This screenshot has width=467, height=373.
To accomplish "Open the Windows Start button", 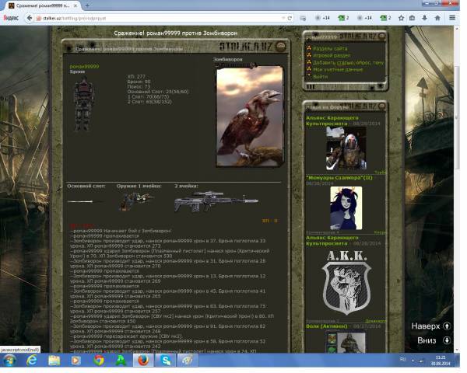I will (x=9, y=361).
